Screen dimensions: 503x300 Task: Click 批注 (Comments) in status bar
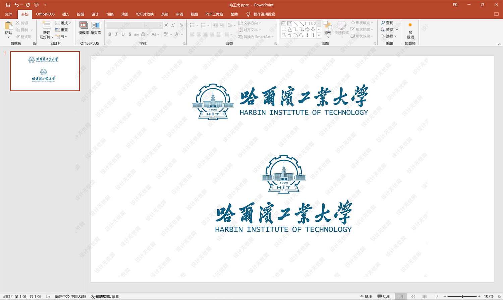384,296
